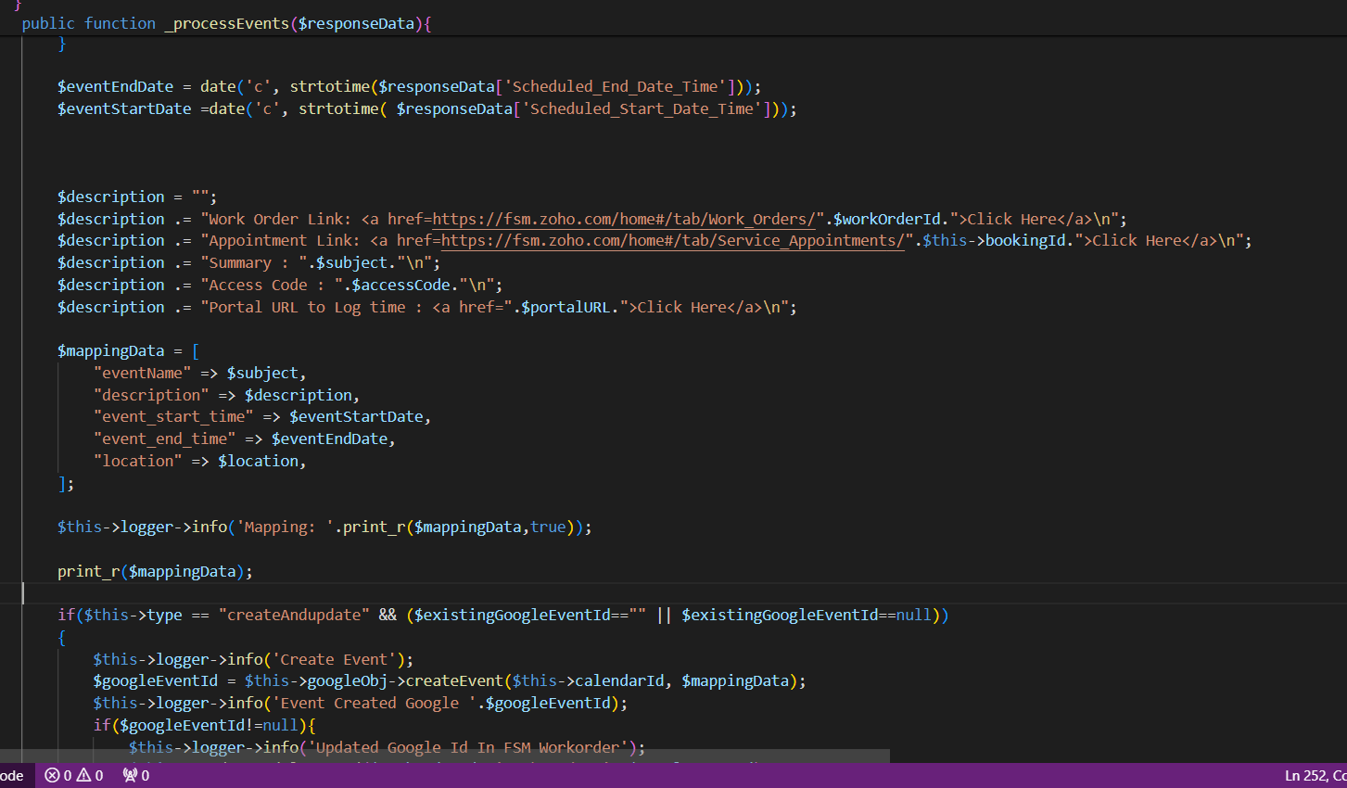This screenshot has width=1347, height=788.
Task: Click the $eventEndDate variable being assigned
Action: click(115, 86)
